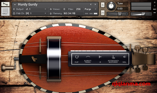Click the memory chip icon
Image resolution: width=157 pixels, height=93 pixels.
51,14
